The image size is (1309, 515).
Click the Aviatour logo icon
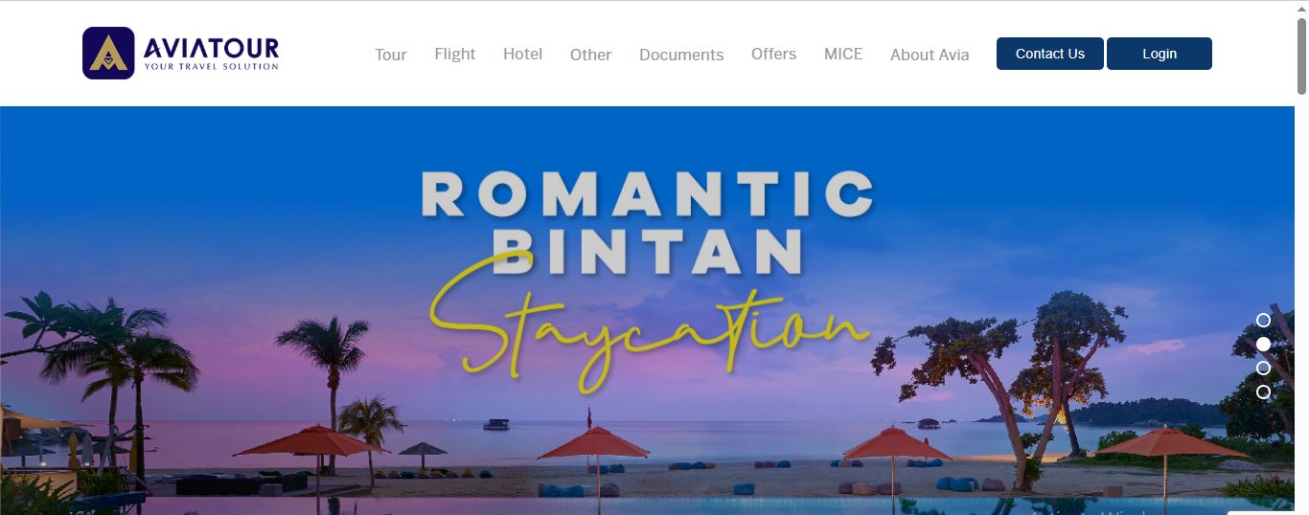(x=108, y=53)
